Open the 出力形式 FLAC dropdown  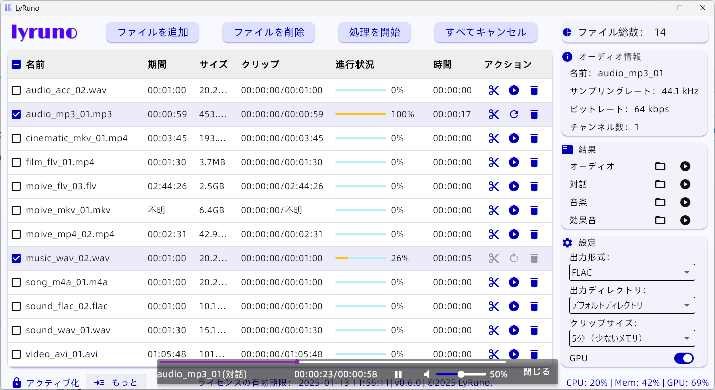pos(632,272)
